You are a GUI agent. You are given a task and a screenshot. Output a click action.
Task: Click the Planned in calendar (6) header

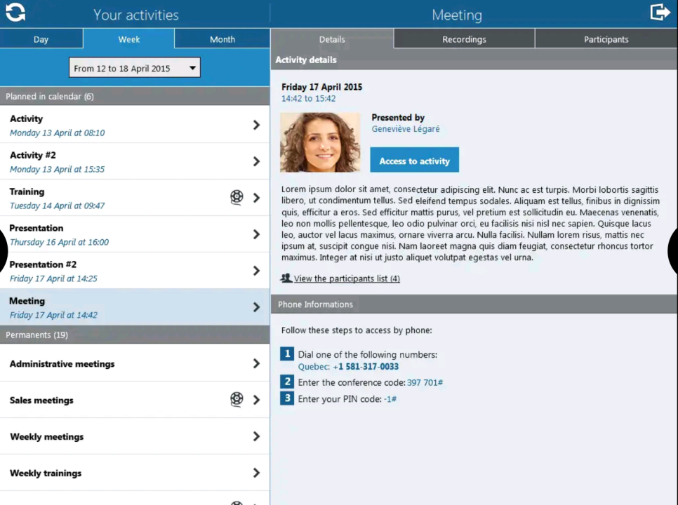coord(135,96)
